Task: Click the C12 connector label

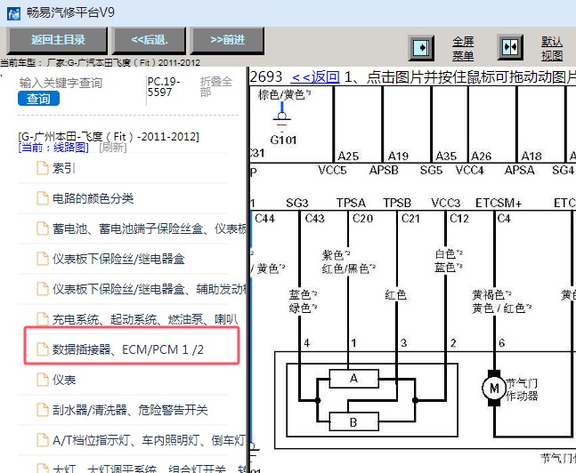Action: 459,219
